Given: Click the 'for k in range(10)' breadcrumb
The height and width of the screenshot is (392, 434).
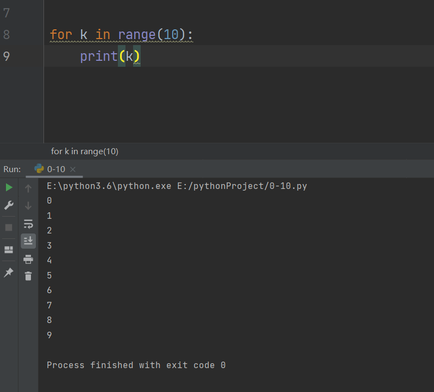Looking at the screenshot, I should 85,151.
